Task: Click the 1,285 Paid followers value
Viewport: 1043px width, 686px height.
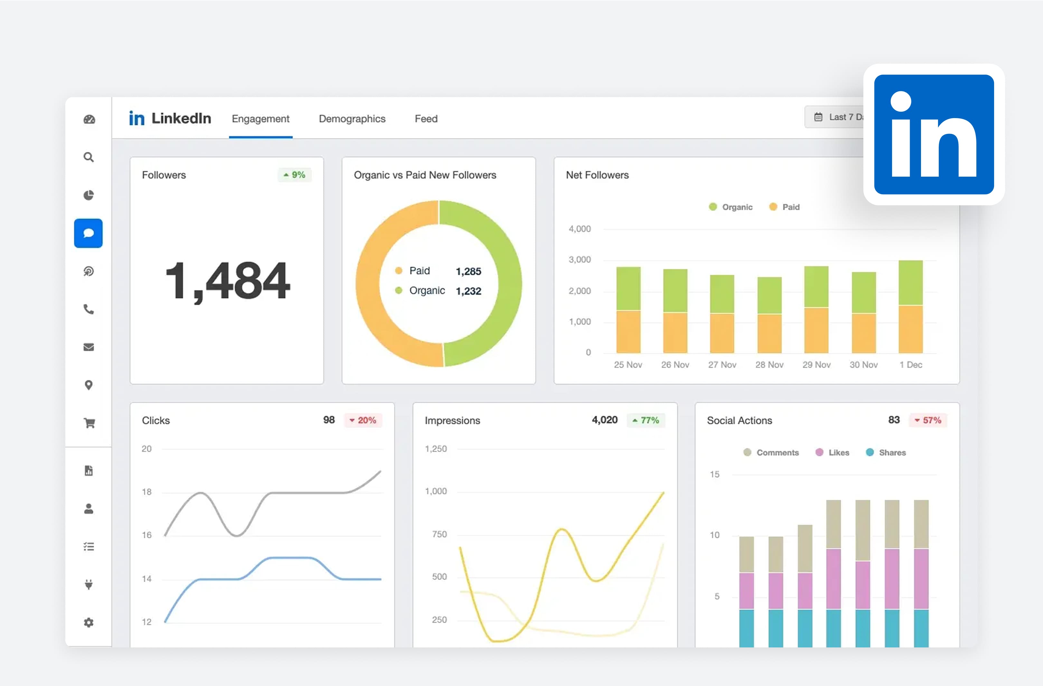Action: (468, 272)
